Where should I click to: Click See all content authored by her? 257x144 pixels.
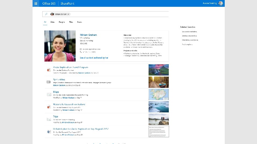click(94, 58)
